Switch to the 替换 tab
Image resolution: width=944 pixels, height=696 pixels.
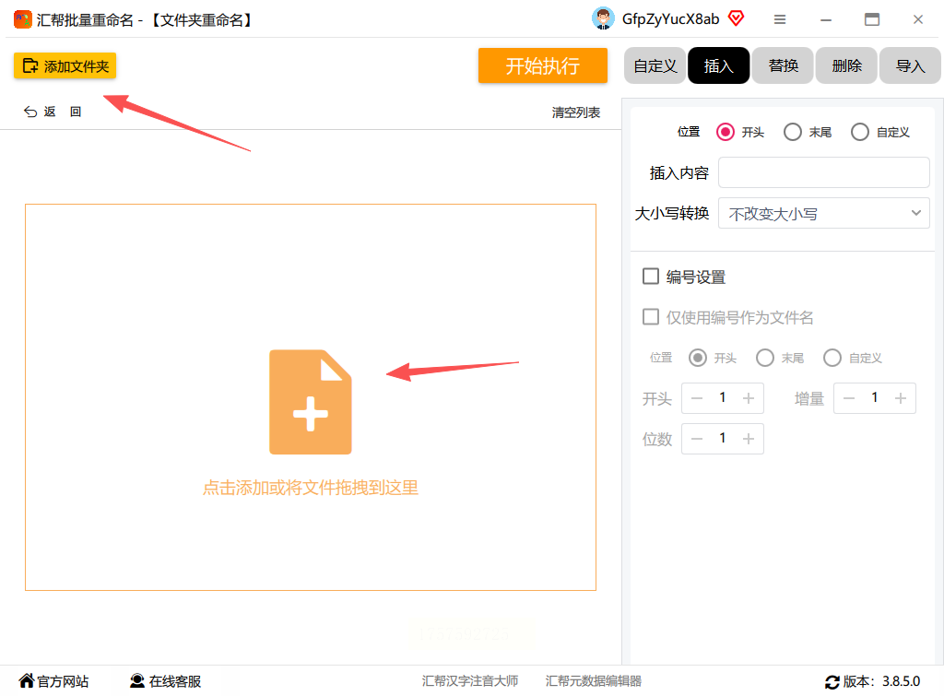pyautogui.click(x=783, y=65)
